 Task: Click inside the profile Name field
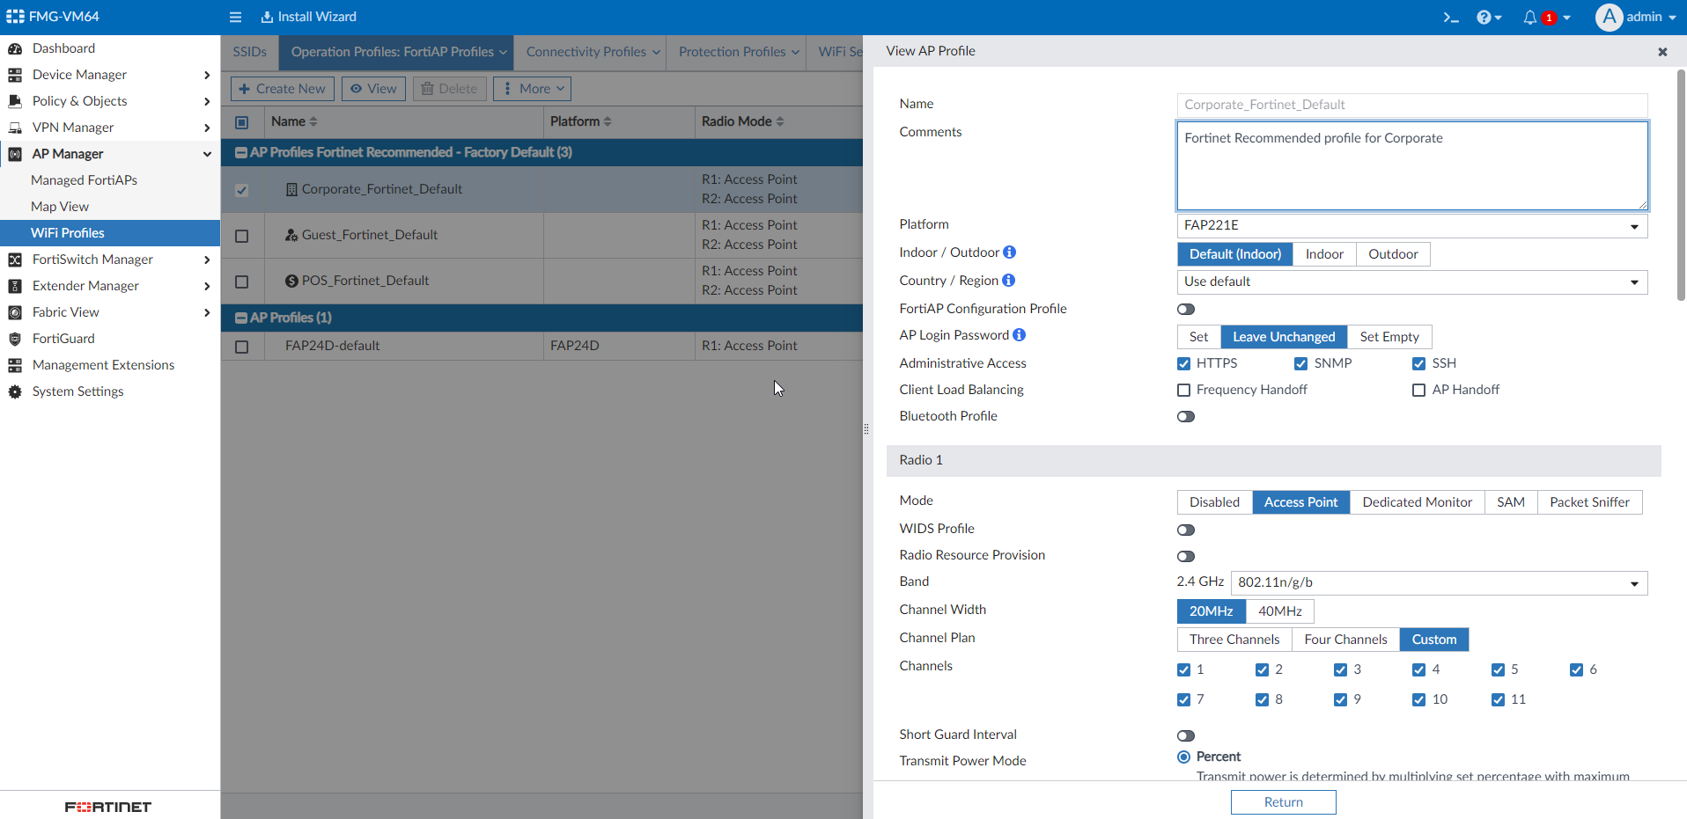click(1411, 105)
